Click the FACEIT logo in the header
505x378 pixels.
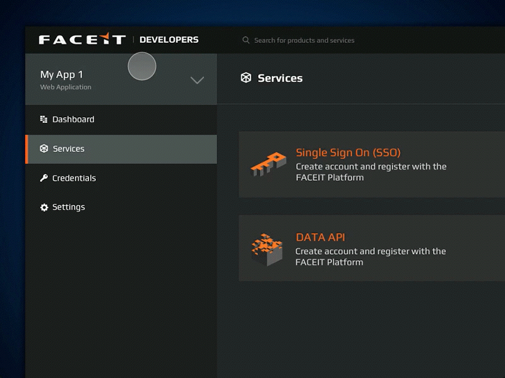pyautogui.click(x=82, y=40)
